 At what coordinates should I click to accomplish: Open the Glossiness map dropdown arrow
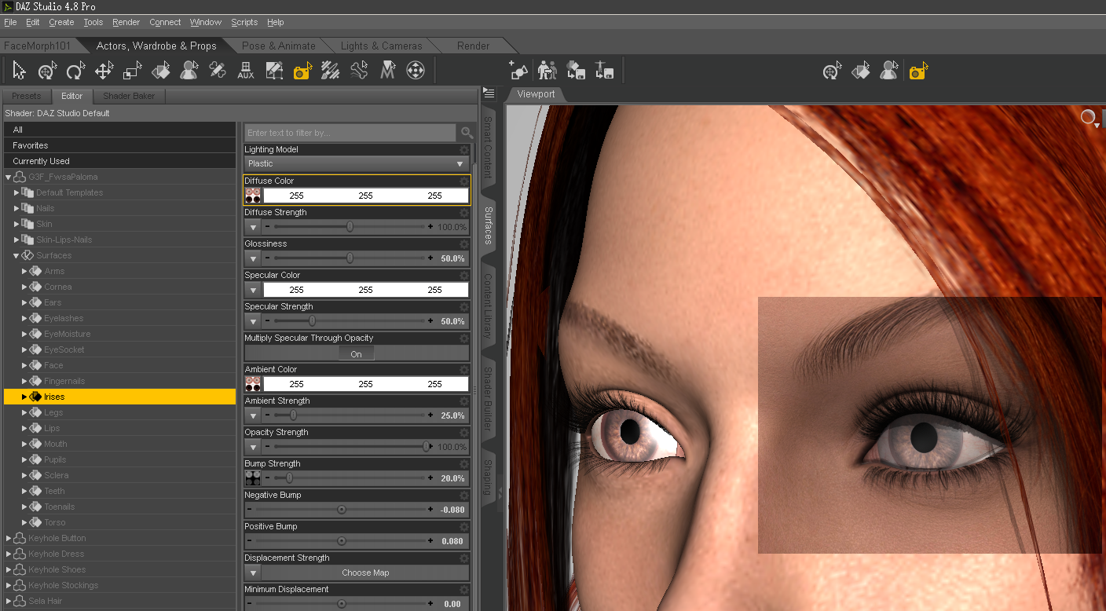pyautogui.click(x=253, y=258)
